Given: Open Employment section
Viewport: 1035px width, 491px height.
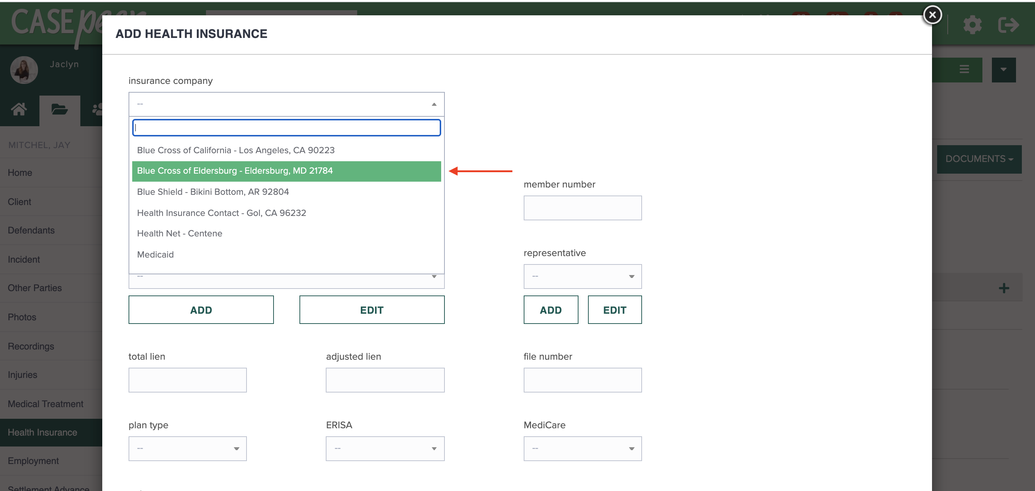Looking at the screenshot, I should coord(51,461).
